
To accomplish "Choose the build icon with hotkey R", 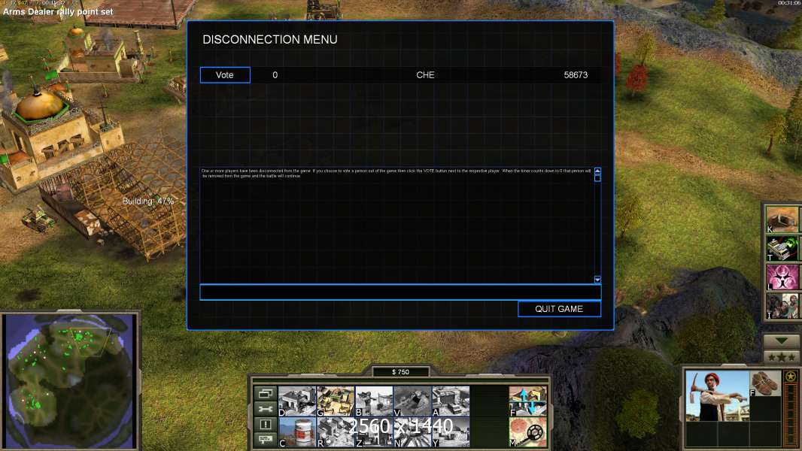I will (x=336, y=433).
